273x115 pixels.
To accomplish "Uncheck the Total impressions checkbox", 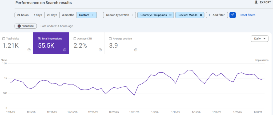I will coord(39,39).
